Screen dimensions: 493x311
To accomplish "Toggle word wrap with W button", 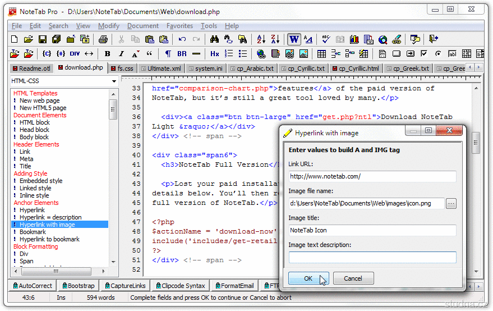I will click(x=294, y=39).
